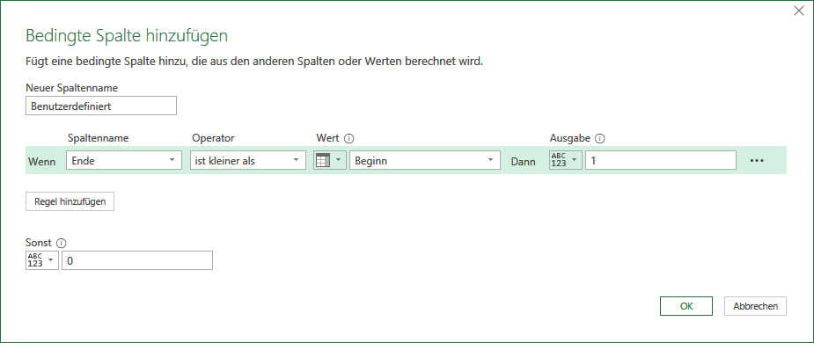Screen dimensions: 814x343
Task: Confirm with the OK button
Action: click(x=686, y=306)
